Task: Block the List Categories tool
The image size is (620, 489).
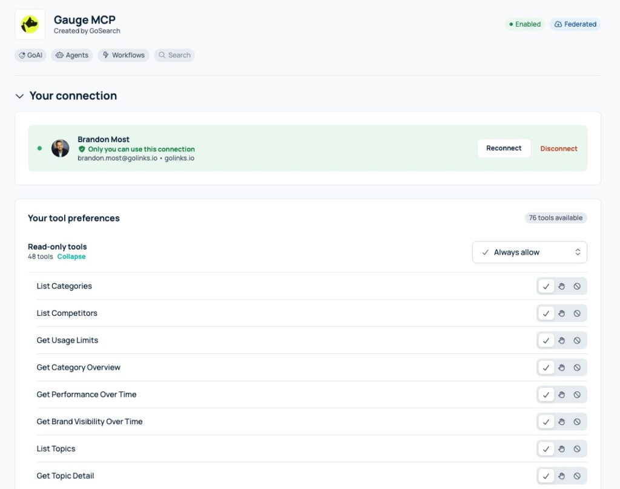Action: [577, 286]
